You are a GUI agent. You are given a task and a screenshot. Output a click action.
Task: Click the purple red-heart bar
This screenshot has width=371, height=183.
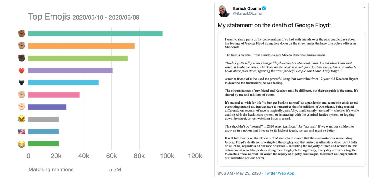point(70,71)
